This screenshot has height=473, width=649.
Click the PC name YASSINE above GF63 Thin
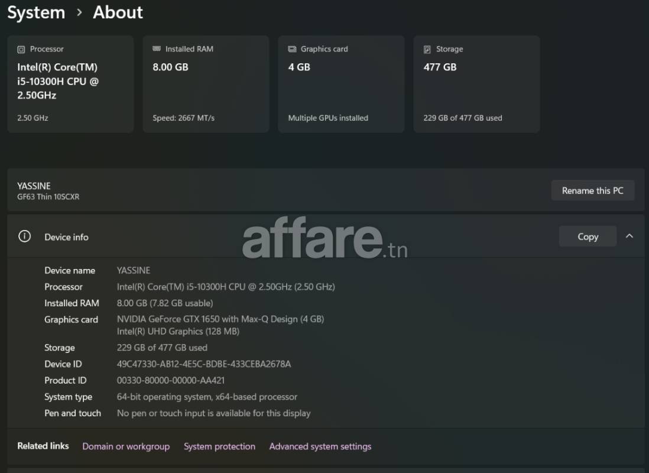pyautogui.click(x=34, y=186)
